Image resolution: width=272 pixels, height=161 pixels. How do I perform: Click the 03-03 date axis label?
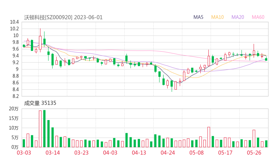point(24,153)
